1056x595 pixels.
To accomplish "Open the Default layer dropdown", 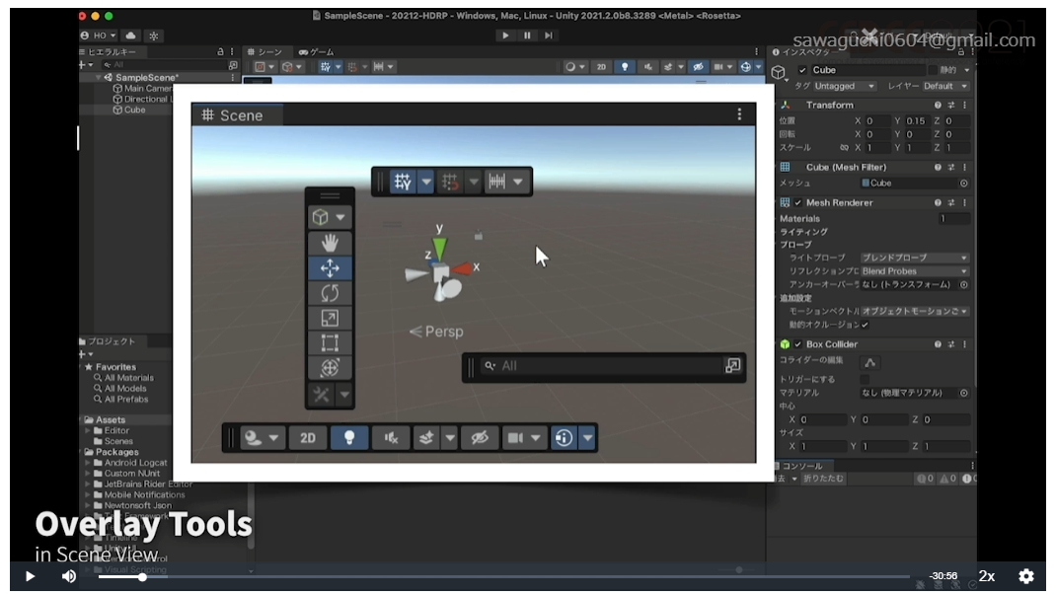I will (945, 86).
